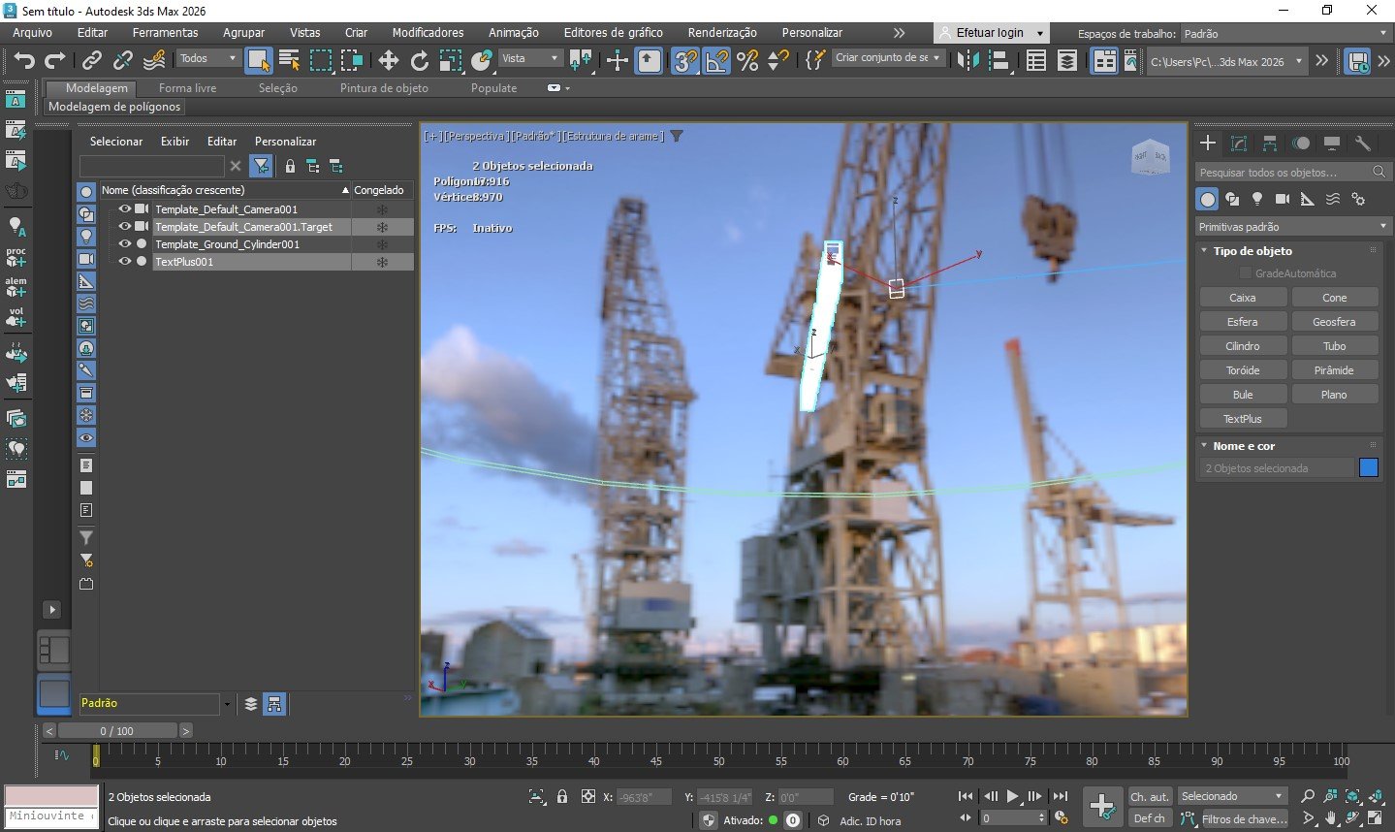Viewport: 1395px width, 832px height.
Task: Open the Todos selection filter dropdown
Action: 207,59
